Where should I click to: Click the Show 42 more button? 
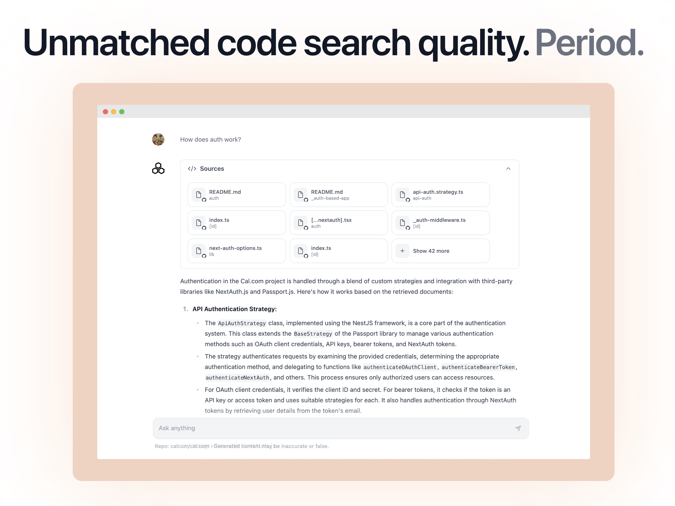tap(442, 250)
